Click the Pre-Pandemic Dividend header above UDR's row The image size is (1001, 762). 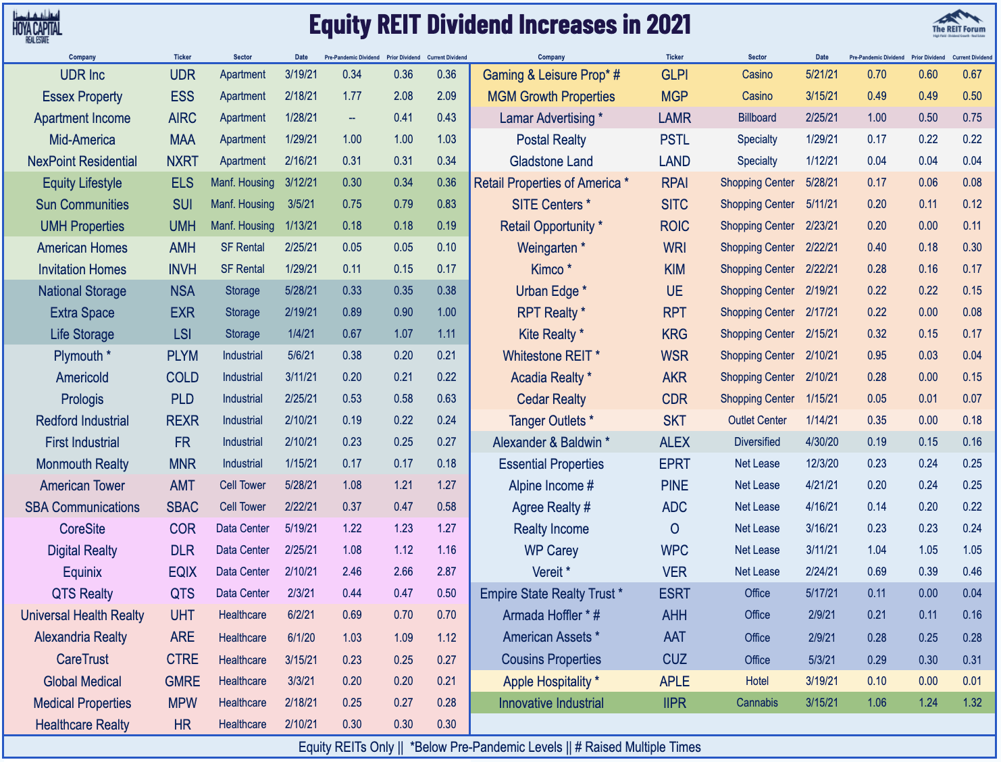[352, 57]
